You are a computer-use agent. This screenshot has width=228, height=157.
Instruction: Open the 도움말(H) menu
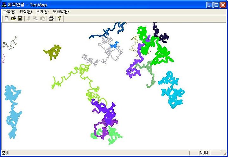(61, 12)
